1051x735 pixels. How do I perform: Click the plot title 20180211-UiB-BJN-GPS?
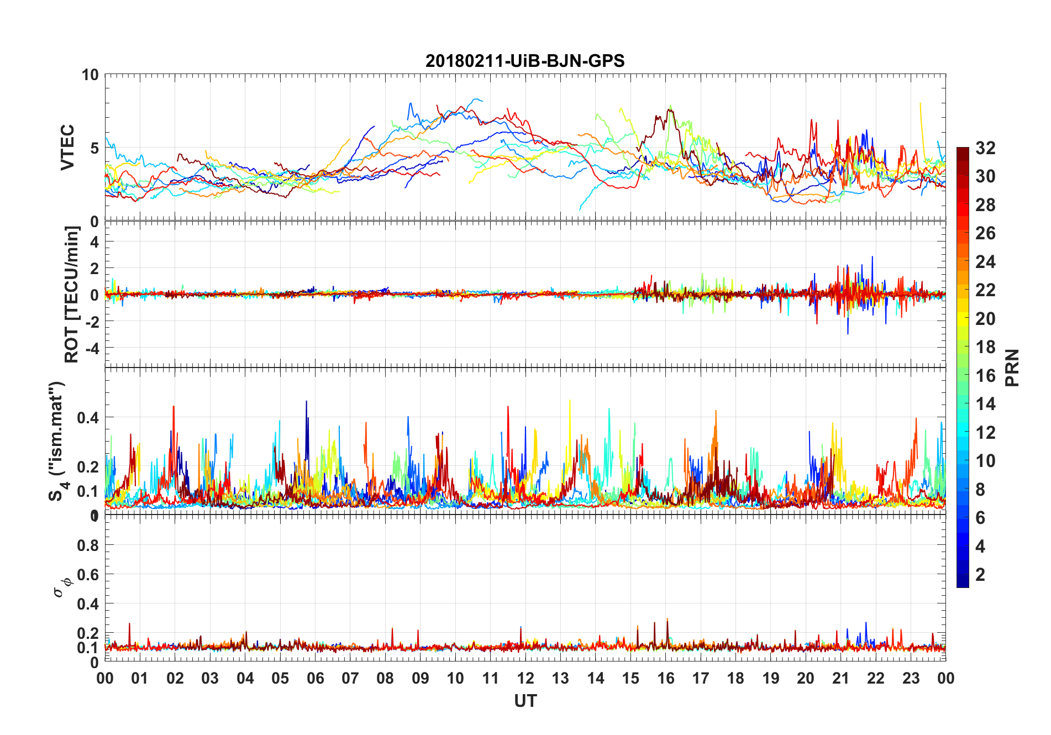(x=525, y=61)
